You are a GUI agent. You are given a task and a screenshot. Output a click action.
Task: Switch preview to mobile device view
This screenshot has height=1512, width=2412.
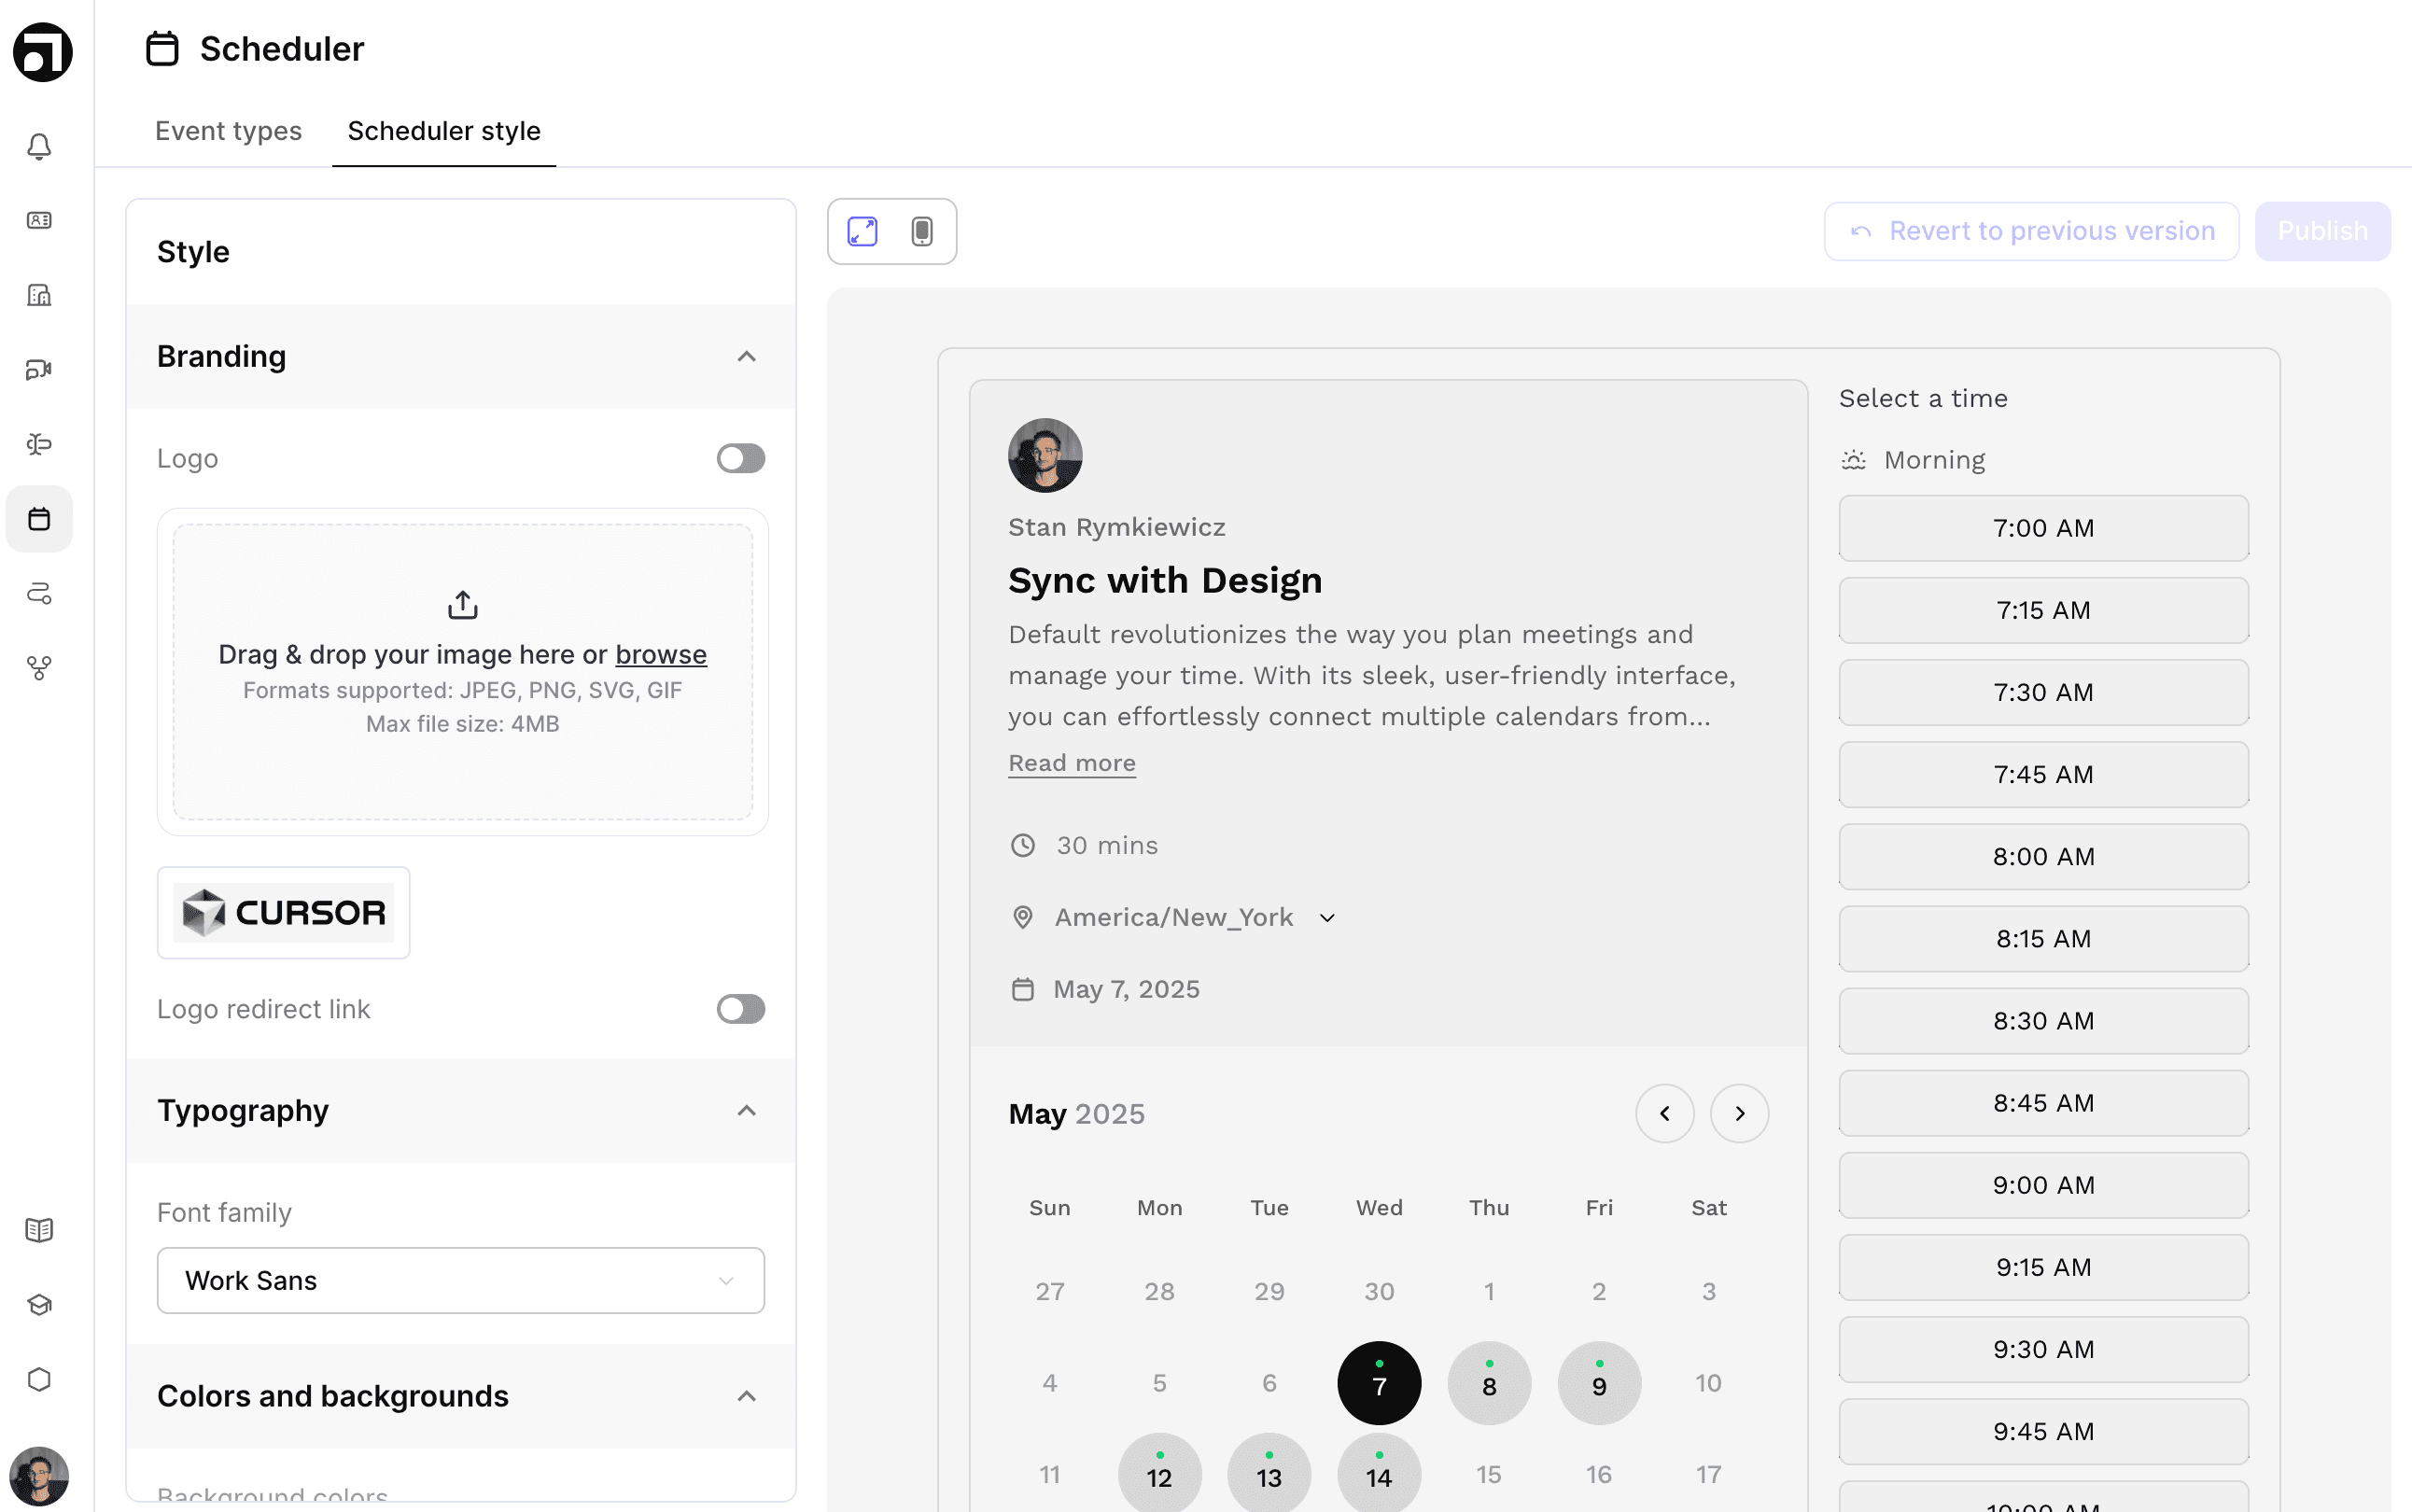pos(921,231)
